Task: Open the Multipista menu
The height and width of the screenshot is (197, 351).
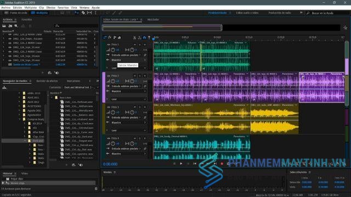Action: pyautogui.click(x=31, y=8)
